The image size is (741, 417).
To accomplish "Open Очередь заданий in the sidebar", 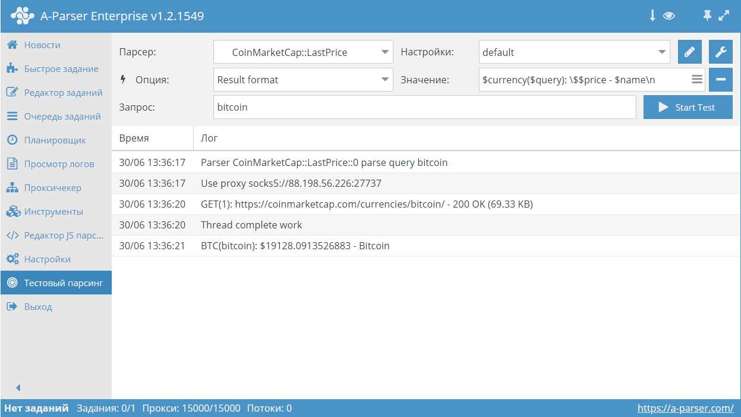I will [x=56, y=116].
